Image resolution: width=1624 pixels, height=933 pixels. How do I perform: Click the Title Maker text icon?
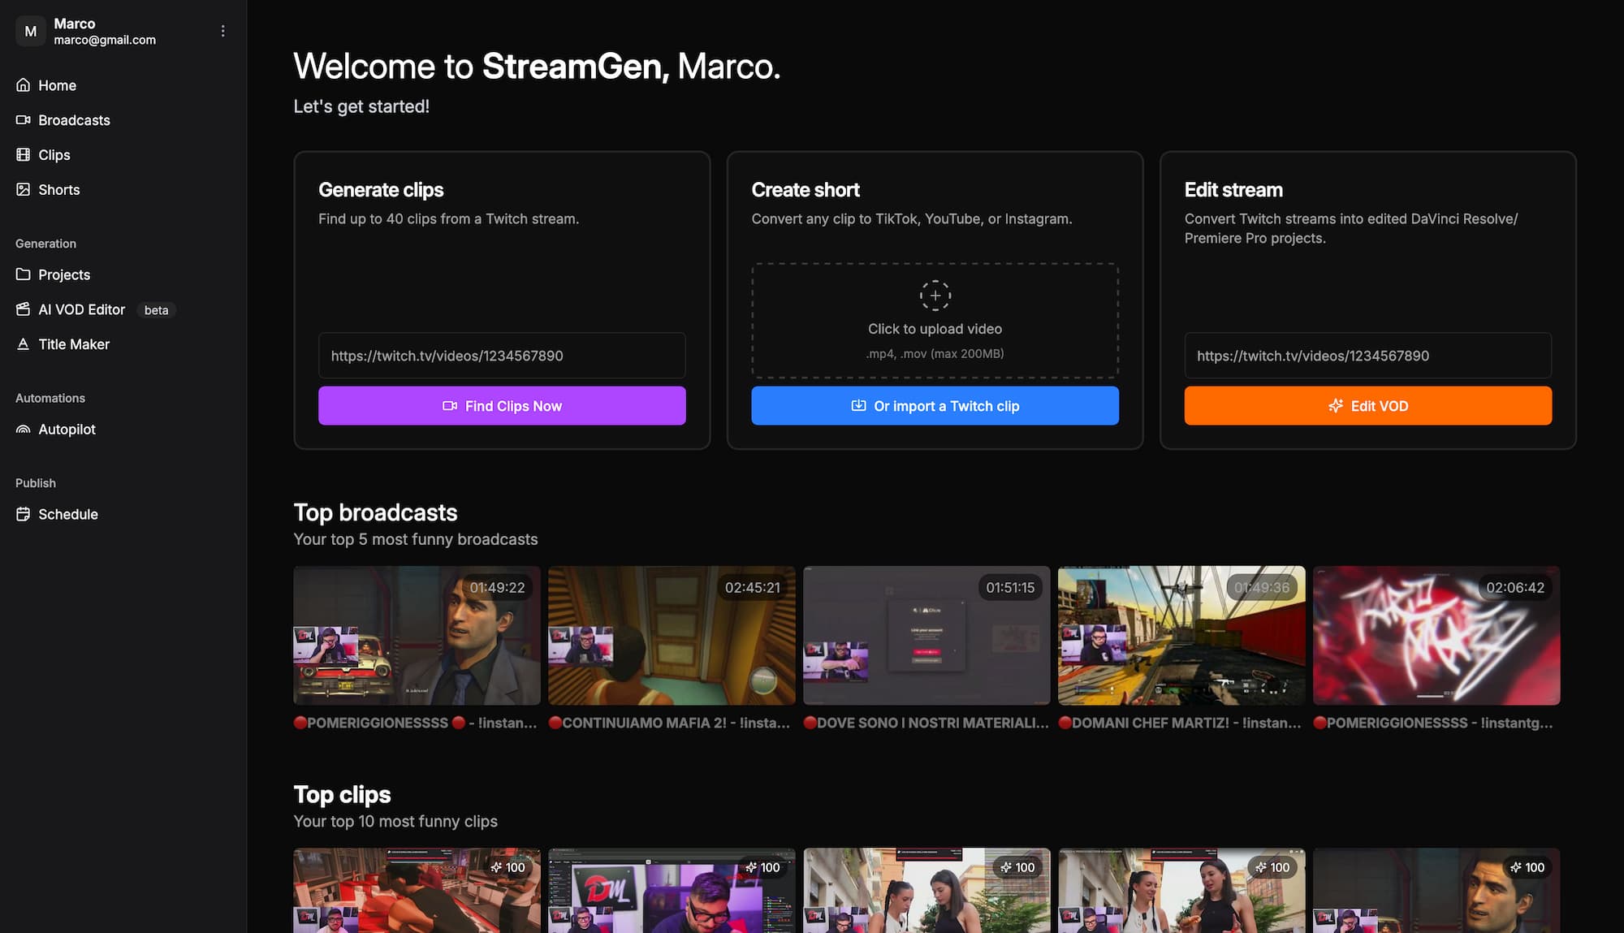click(x=23, y=344)
